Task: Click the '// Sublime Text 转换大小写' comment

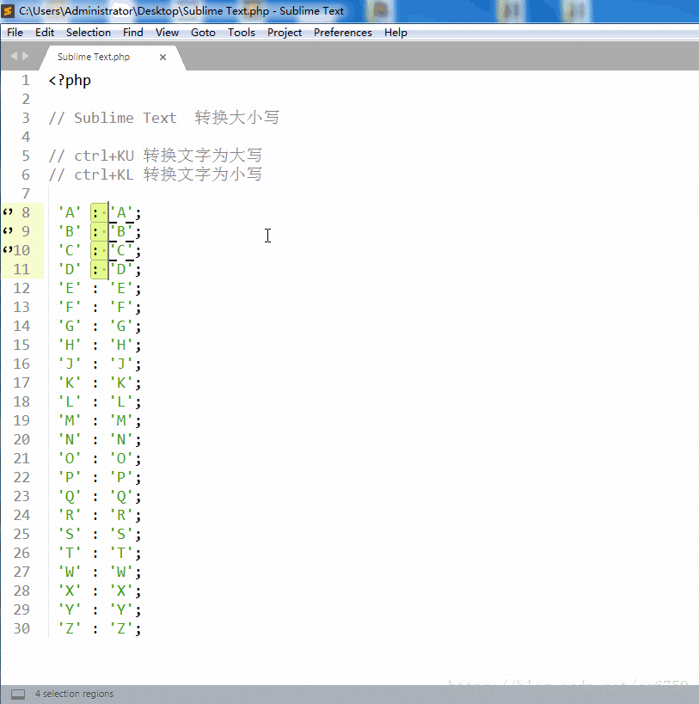Action: click(164, 118)
